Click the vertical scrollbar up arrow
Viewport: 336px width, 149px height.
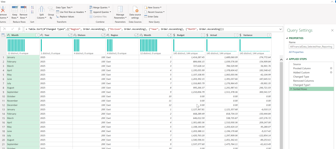(x=281, y=60)
